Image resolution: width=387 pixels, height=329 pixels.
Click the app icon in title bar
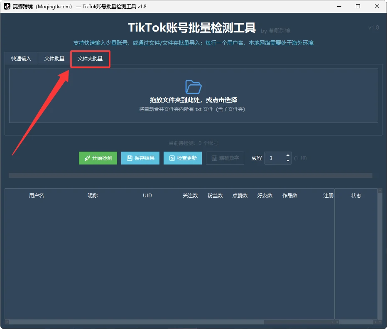(7, 6)
